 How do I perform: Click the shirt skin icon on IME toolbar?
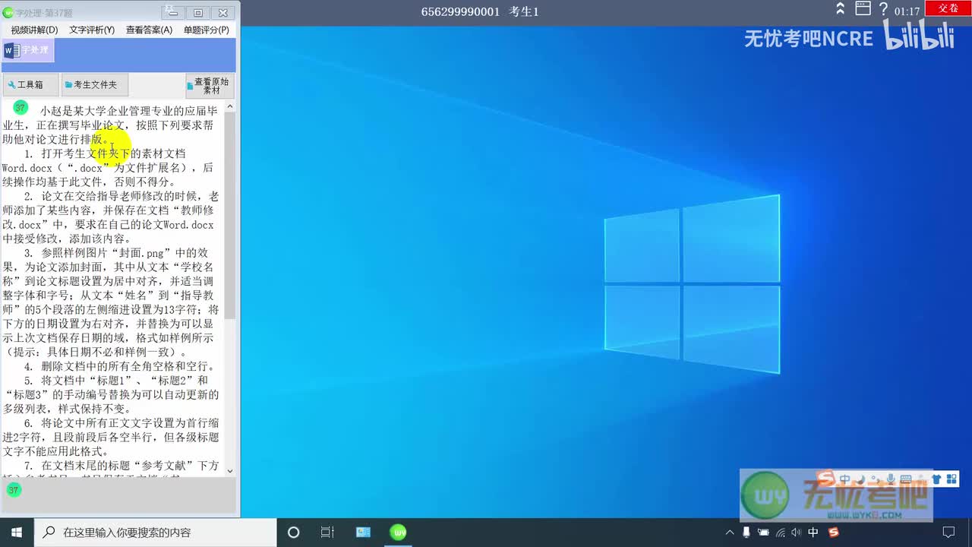pyautogui.click(x=936, y=479)
